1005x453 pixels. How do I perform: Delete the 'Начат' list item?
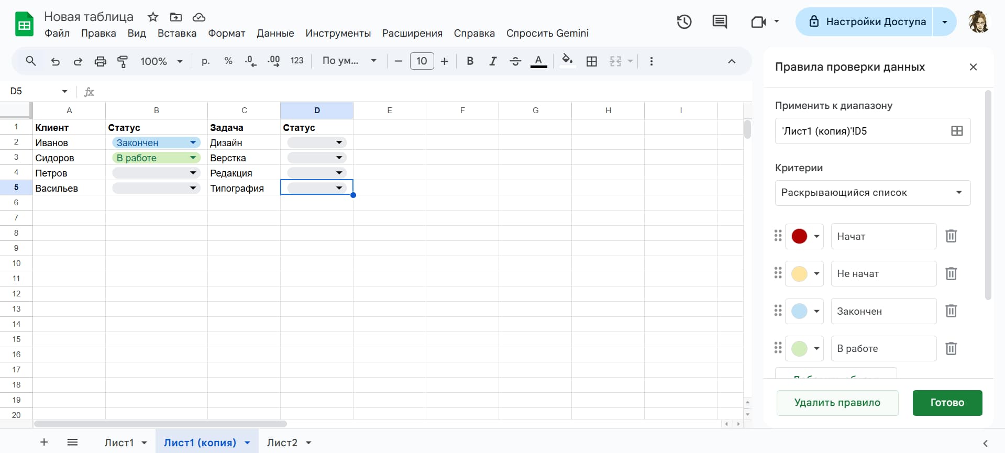coord(951,236)
